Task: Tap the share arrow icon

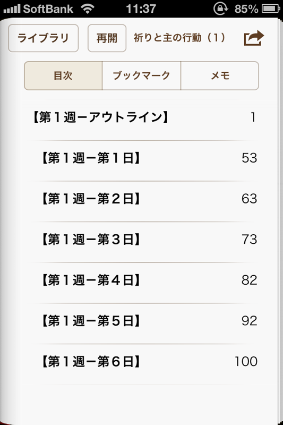Action: point(254,38)
